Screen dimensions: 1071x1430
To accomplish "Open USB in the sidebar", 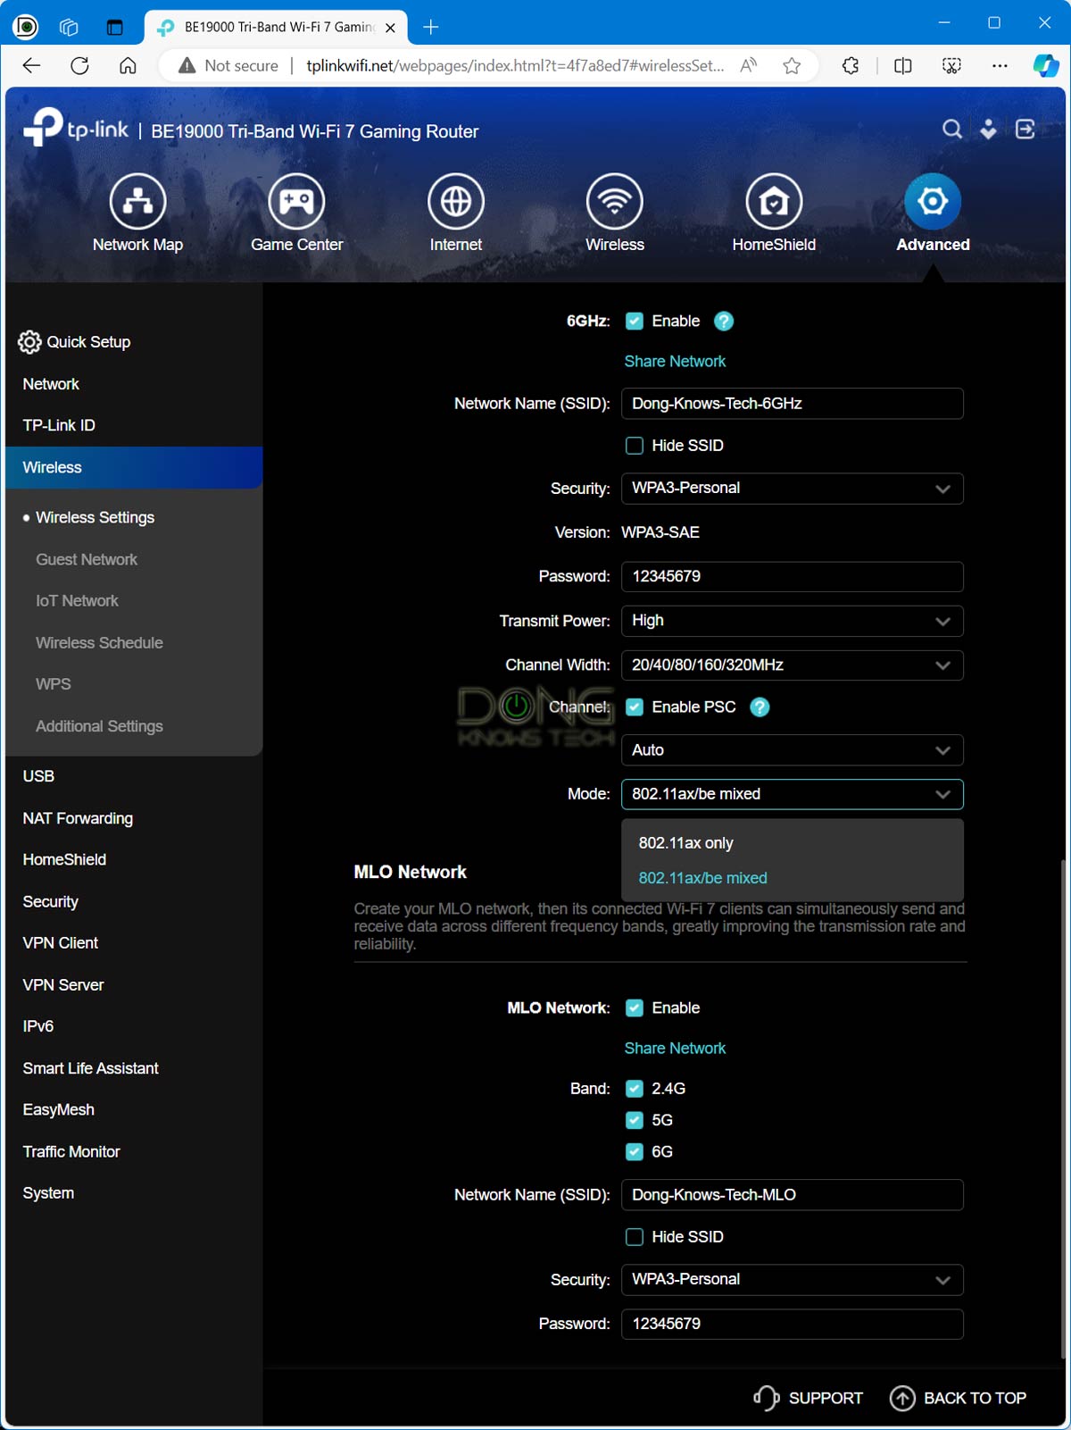I will (x=38, y=776).
